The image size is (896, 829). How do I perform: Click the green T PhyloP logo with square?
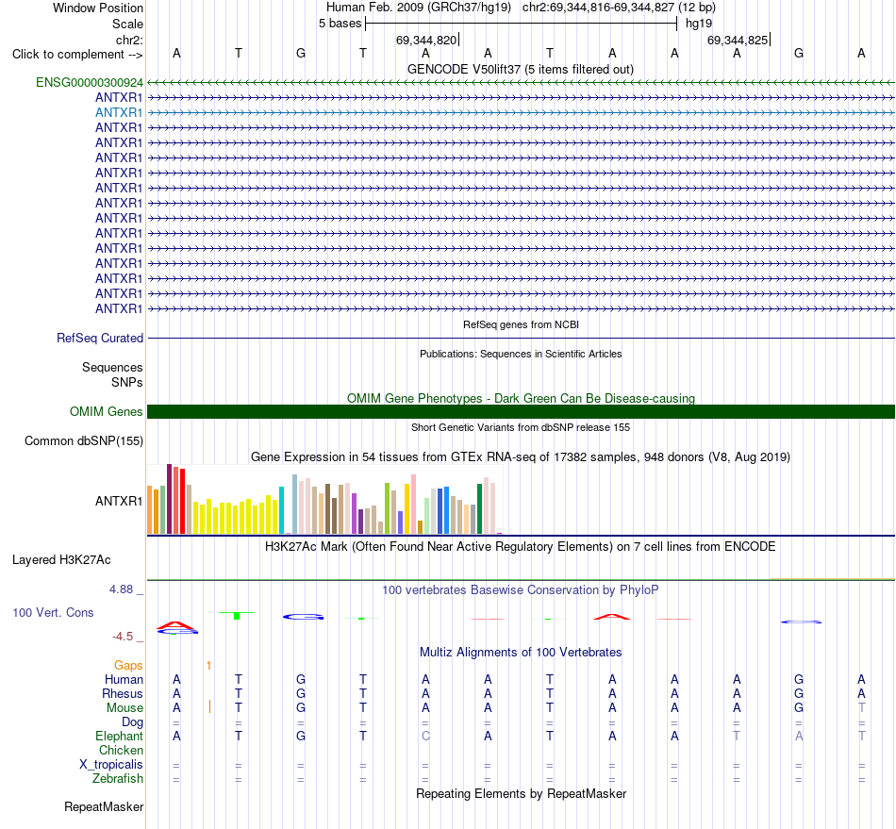tap(237, 615)
